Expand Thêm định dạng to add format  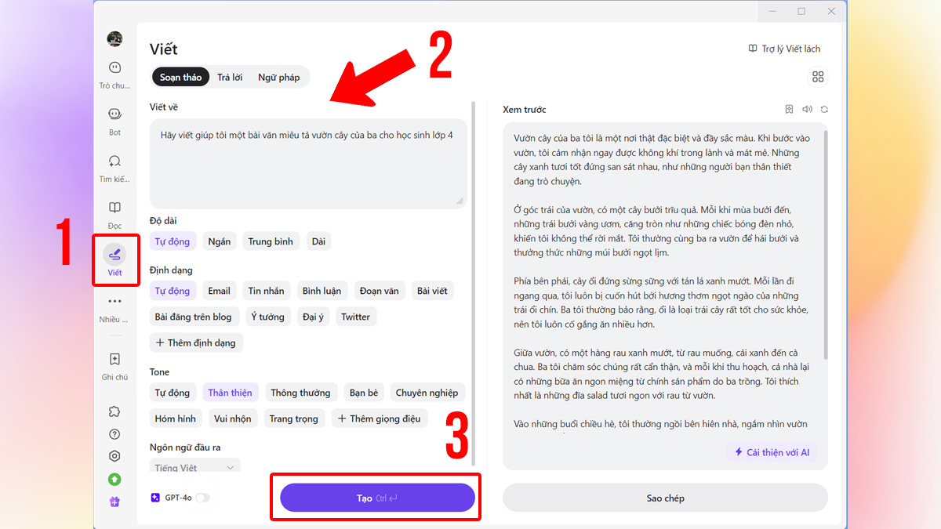click(195, 342)
